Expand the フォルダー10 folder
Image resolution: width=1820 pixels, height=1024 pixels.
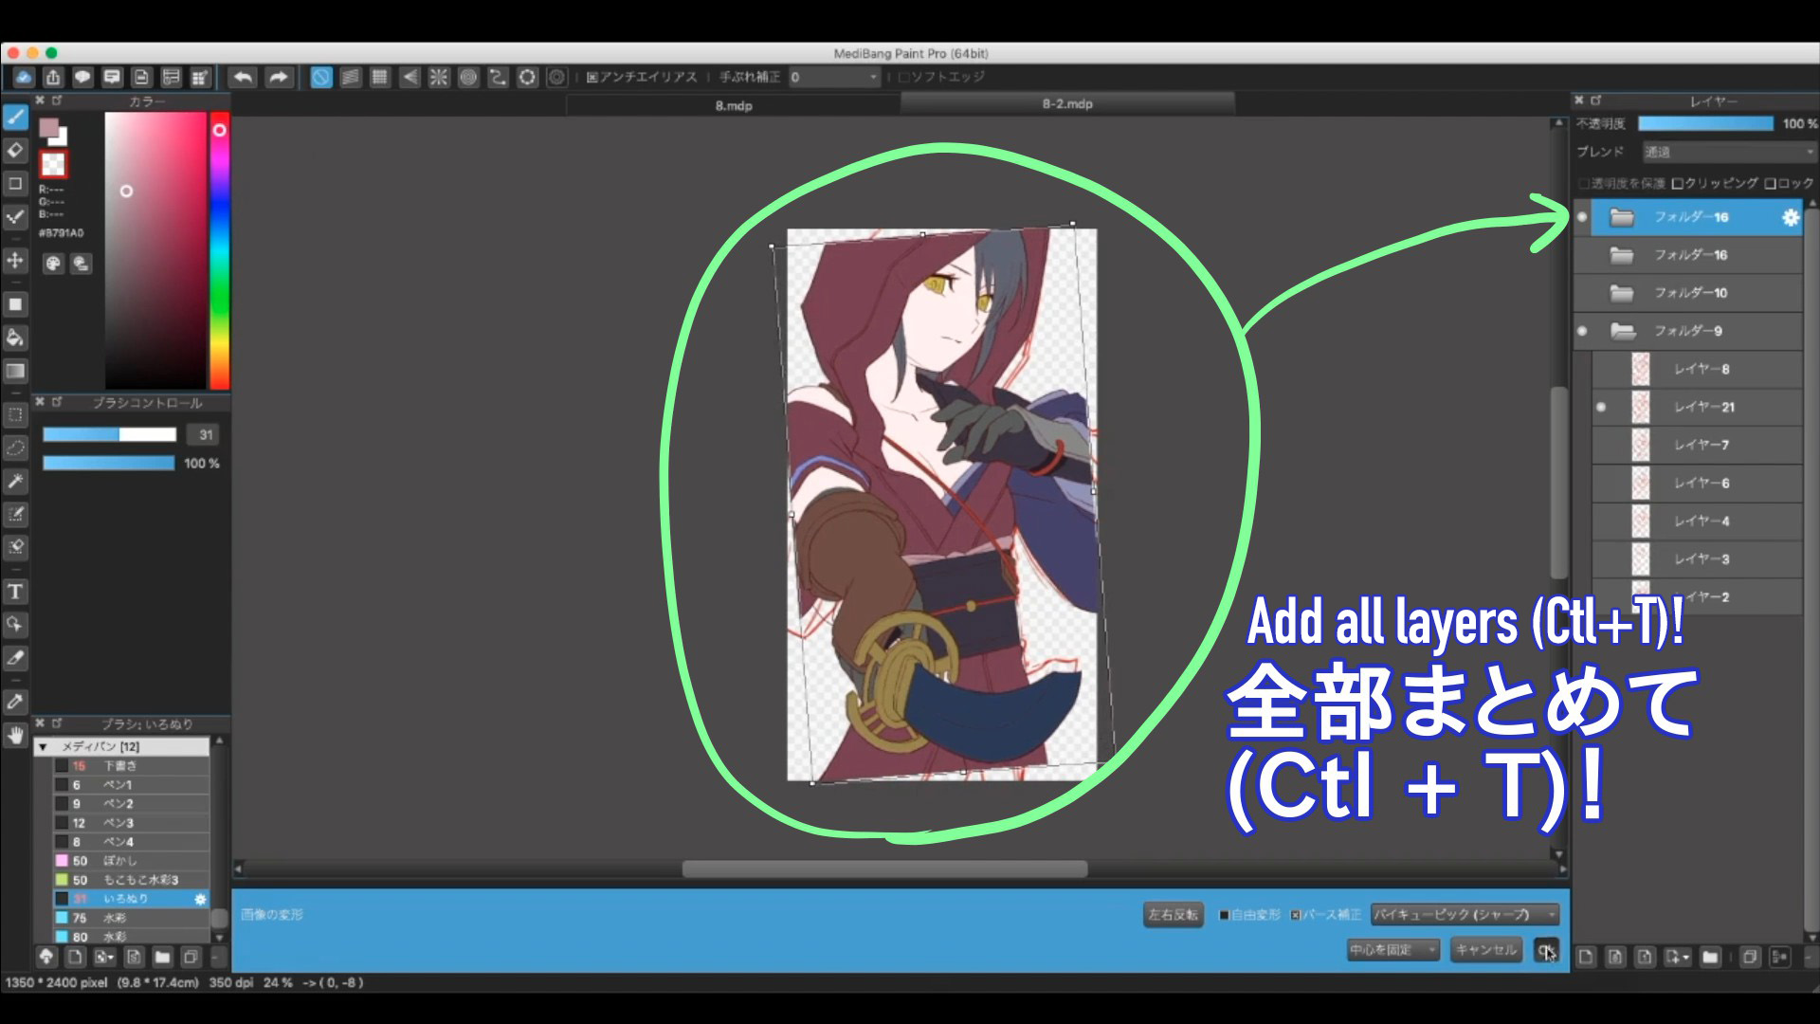(x=1622, y=293)
